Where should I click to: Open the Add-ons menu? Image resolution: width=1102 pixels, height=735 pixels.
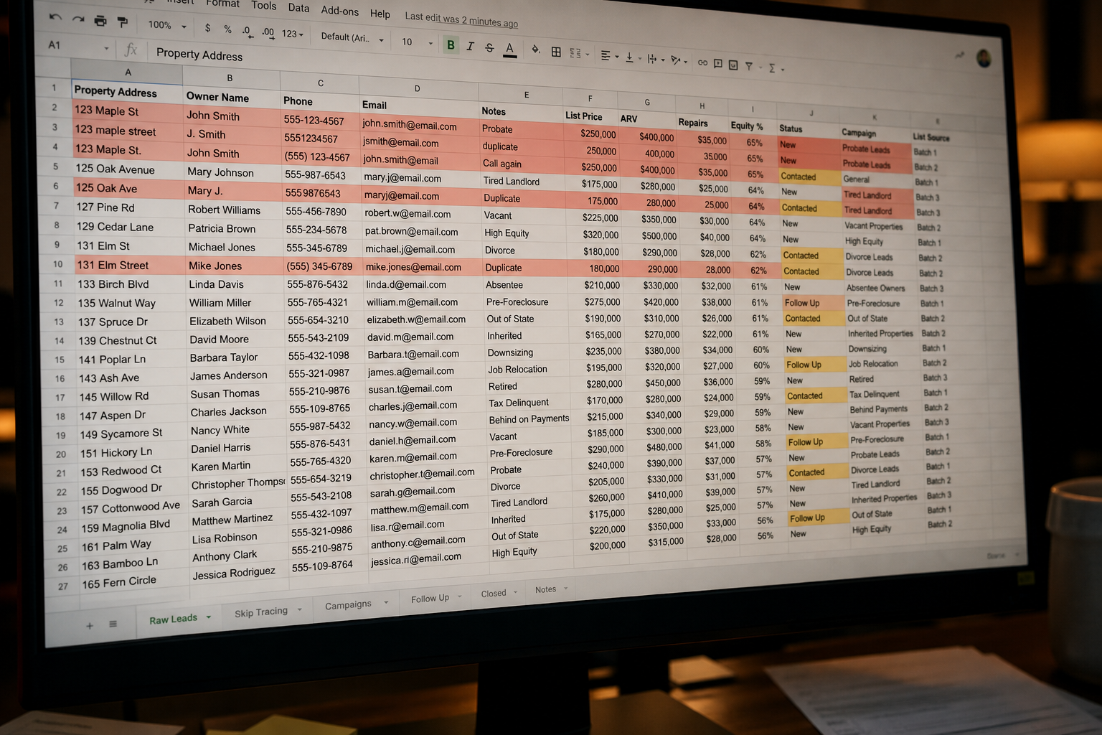[x=339, y=11]
